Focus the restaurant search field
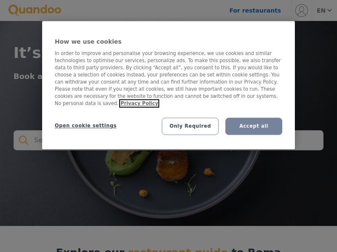 tap(168, 140)
